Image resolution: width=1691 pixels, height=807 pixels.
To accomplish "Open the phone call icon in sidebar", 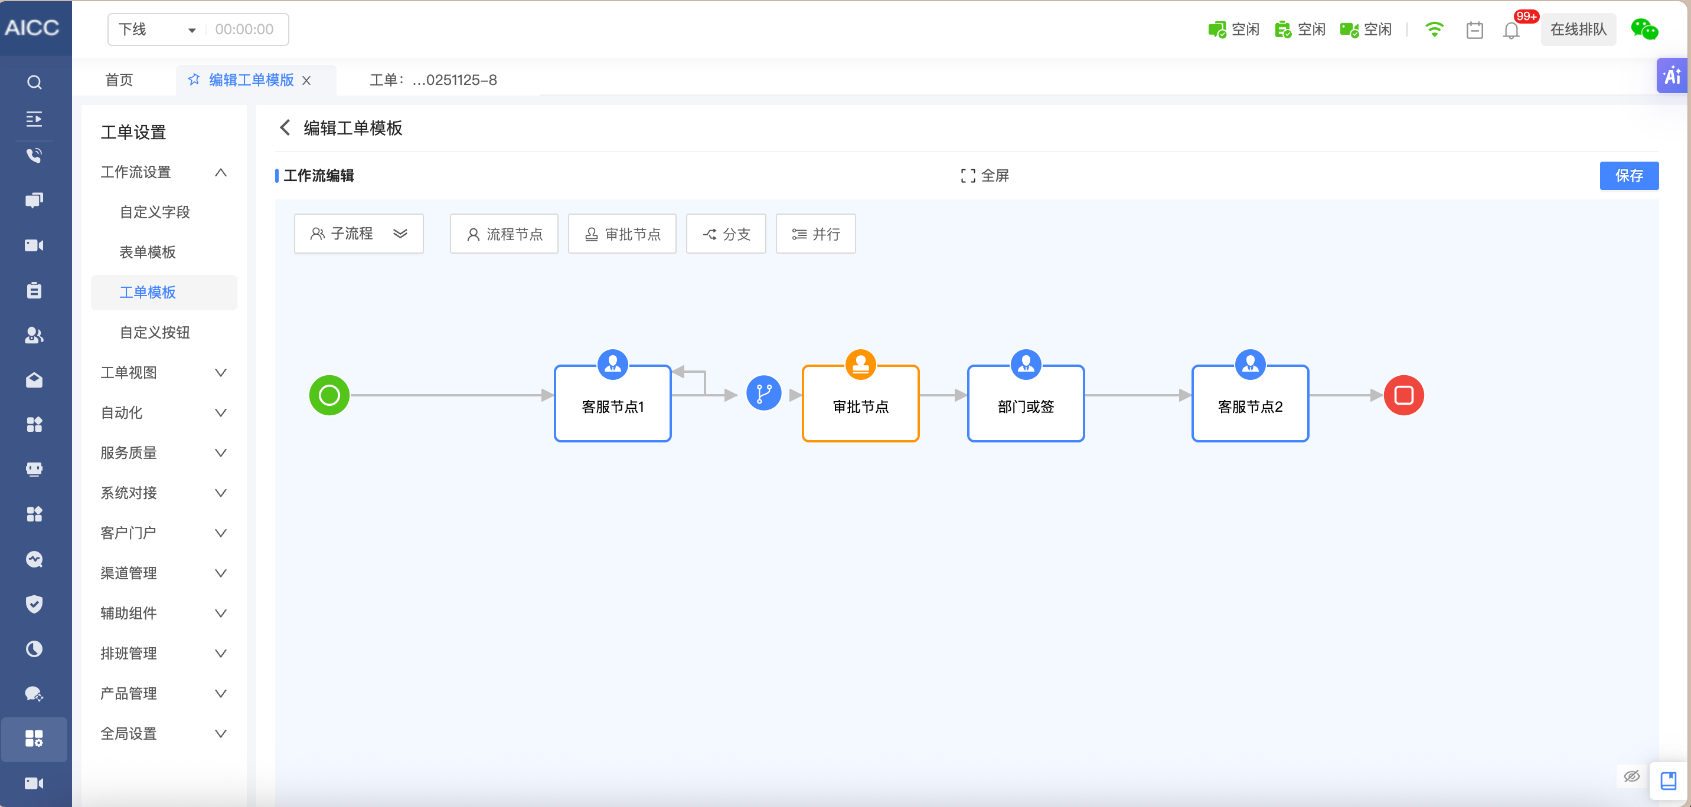I will click(34, 156).
